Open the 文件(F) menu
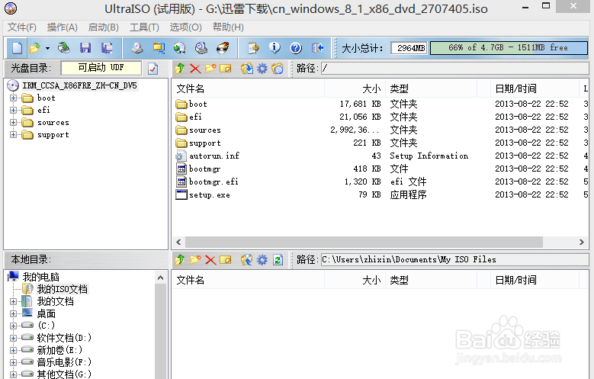The image size is (594, 379). (22, 27)
